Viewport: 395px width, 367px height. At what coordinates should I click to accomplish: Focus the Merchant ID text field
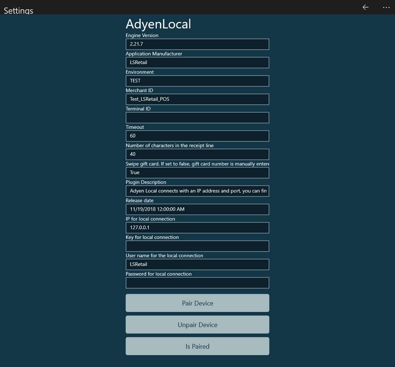(197, 99)
